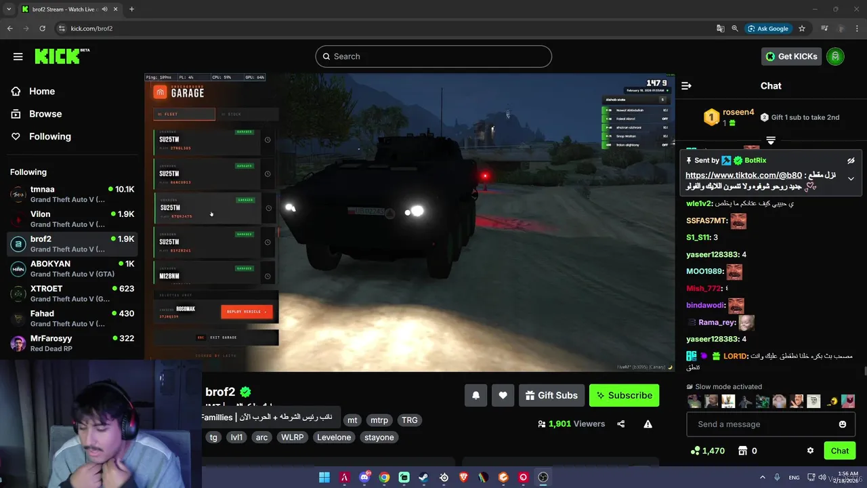Viewport: 867px width, 488px height.
Task: Open Vilon channel in Following list
Action: (72, 219)
